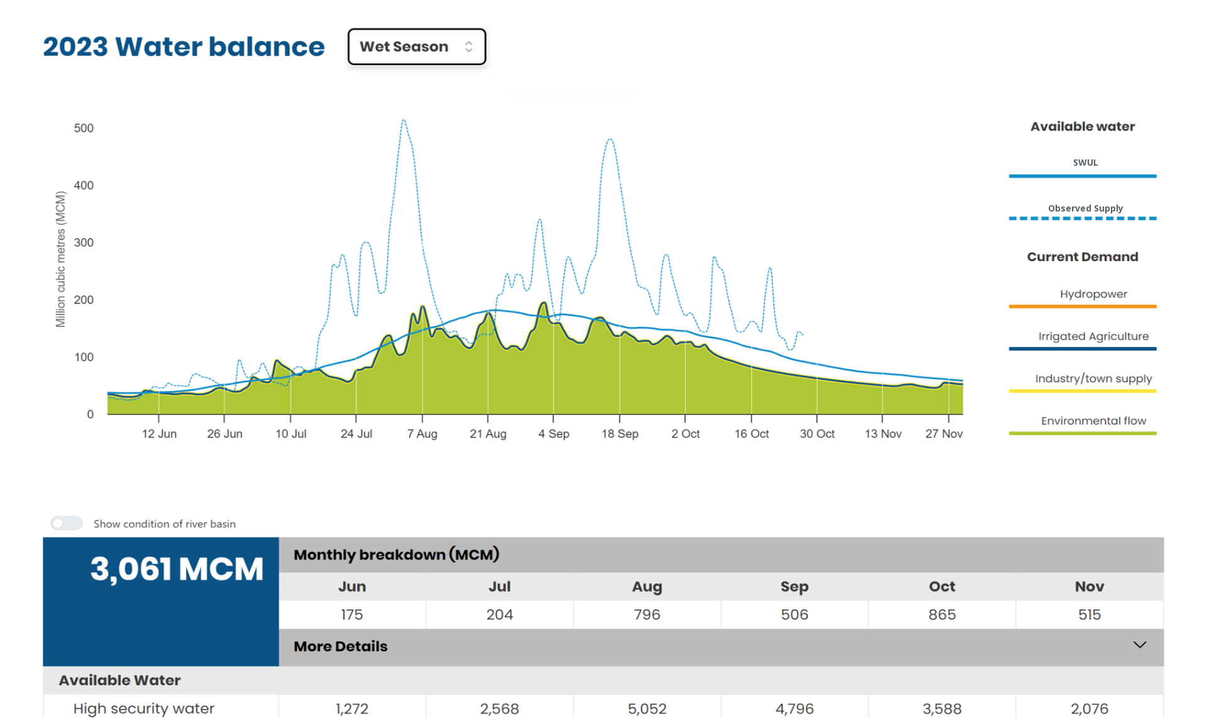Click the Current Demand legend heading
This screenshot has height=718, width=1205.
(1083, 257)
